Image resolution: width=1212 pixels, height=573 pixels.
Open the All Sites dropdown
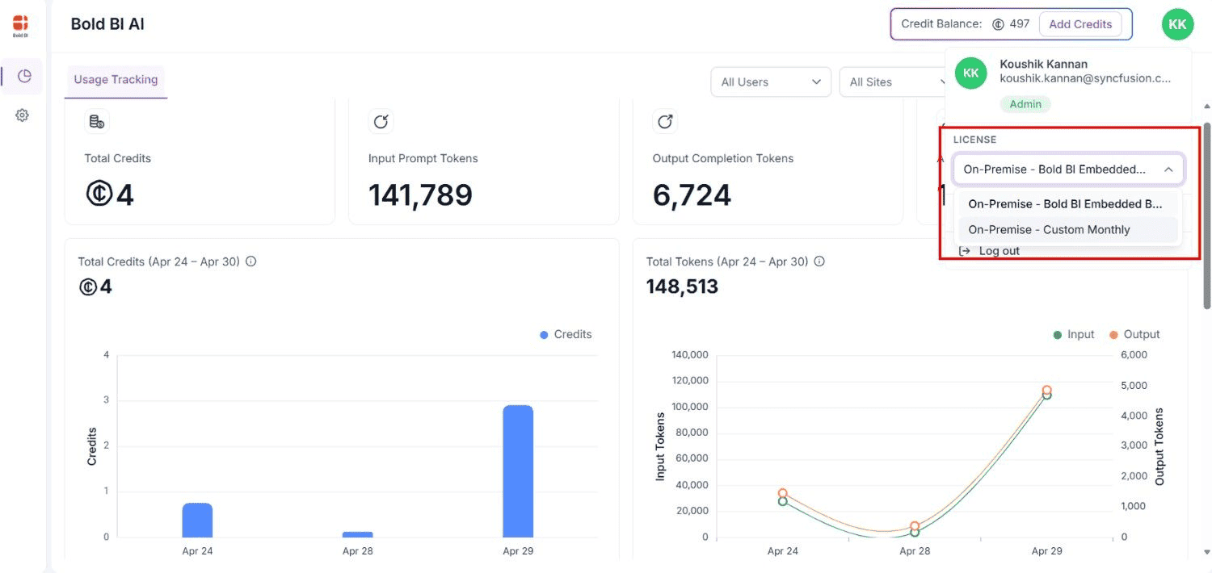point(892,82)
